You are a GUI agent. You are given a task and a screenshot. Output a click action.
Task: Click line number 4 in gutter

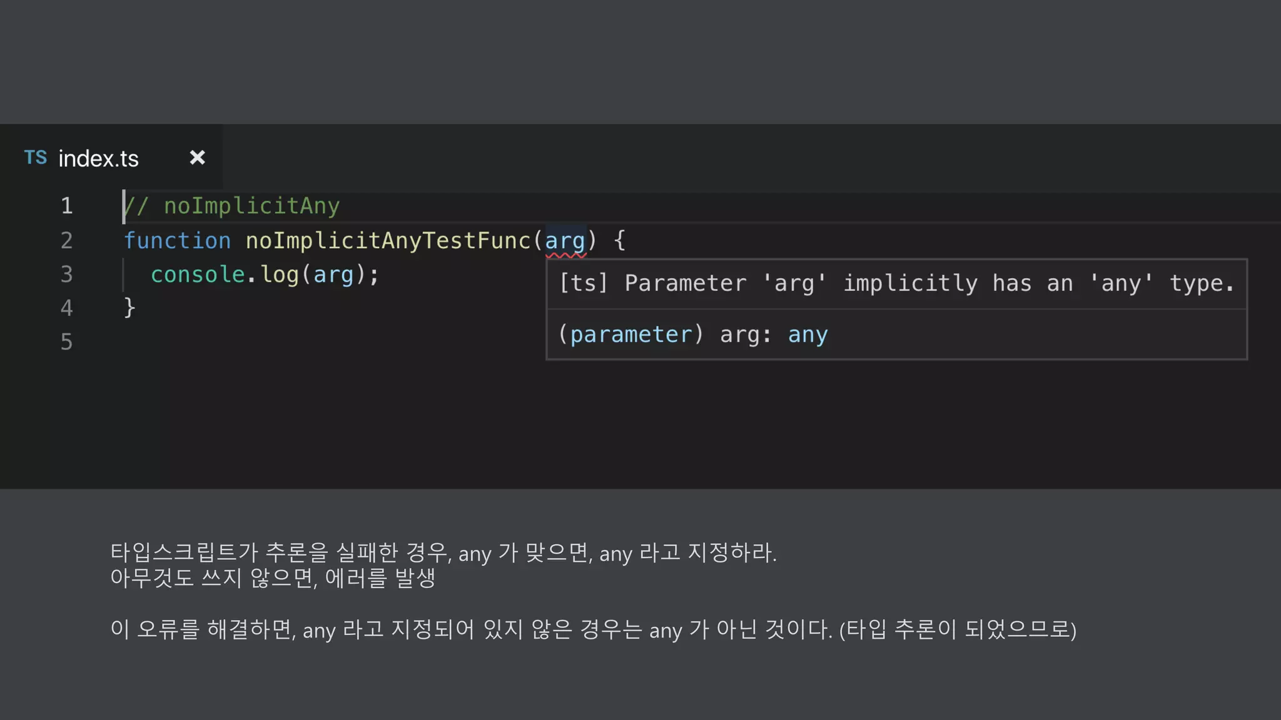(x=67, y=308)
